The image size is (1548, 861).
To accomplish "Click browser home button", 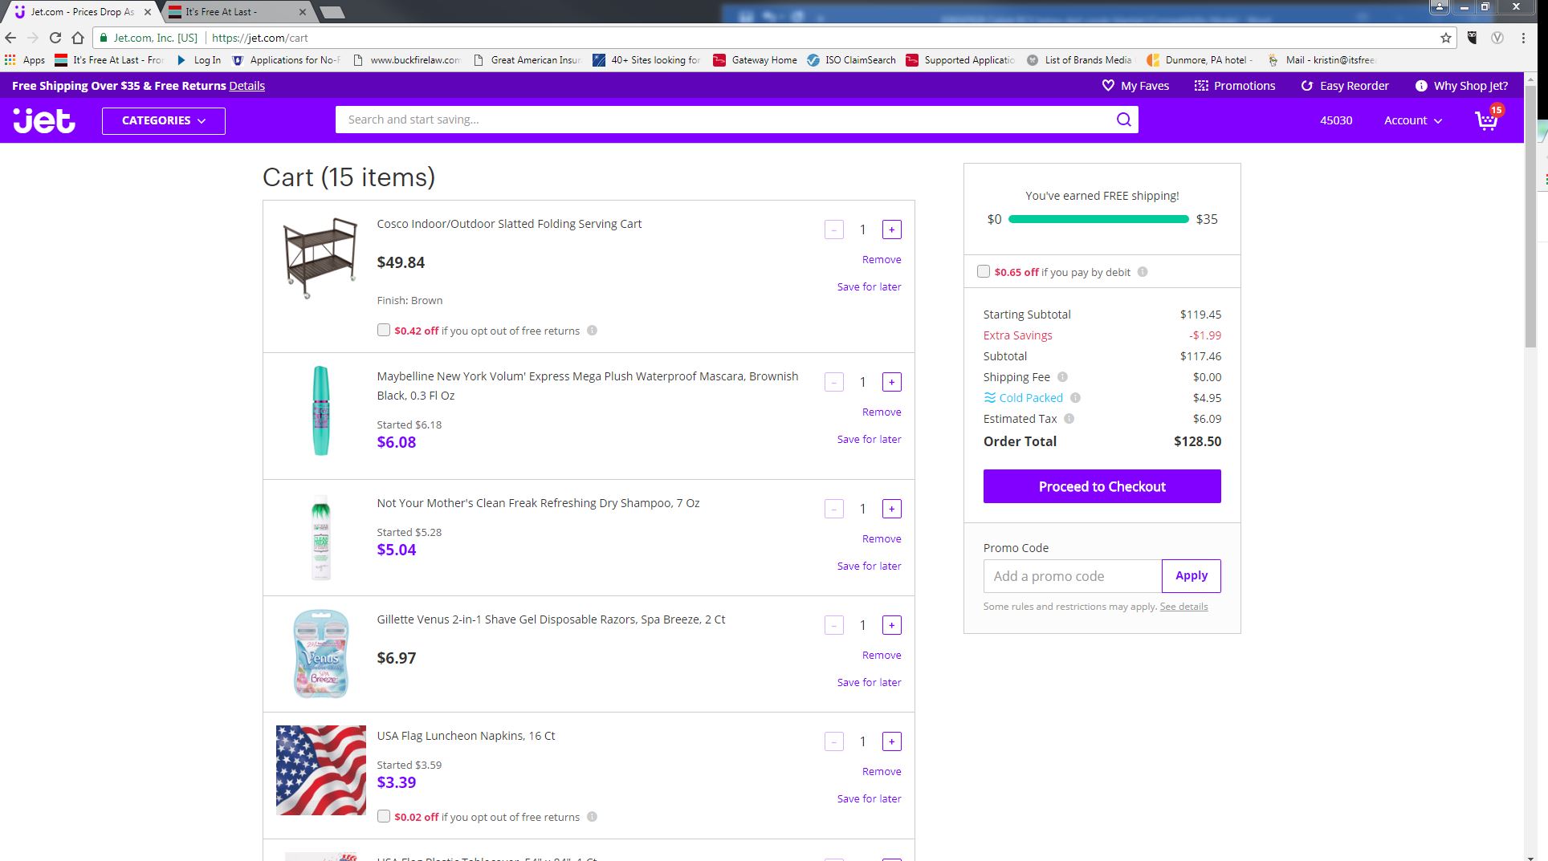I will pyautogui.click(x=78, y=38).
